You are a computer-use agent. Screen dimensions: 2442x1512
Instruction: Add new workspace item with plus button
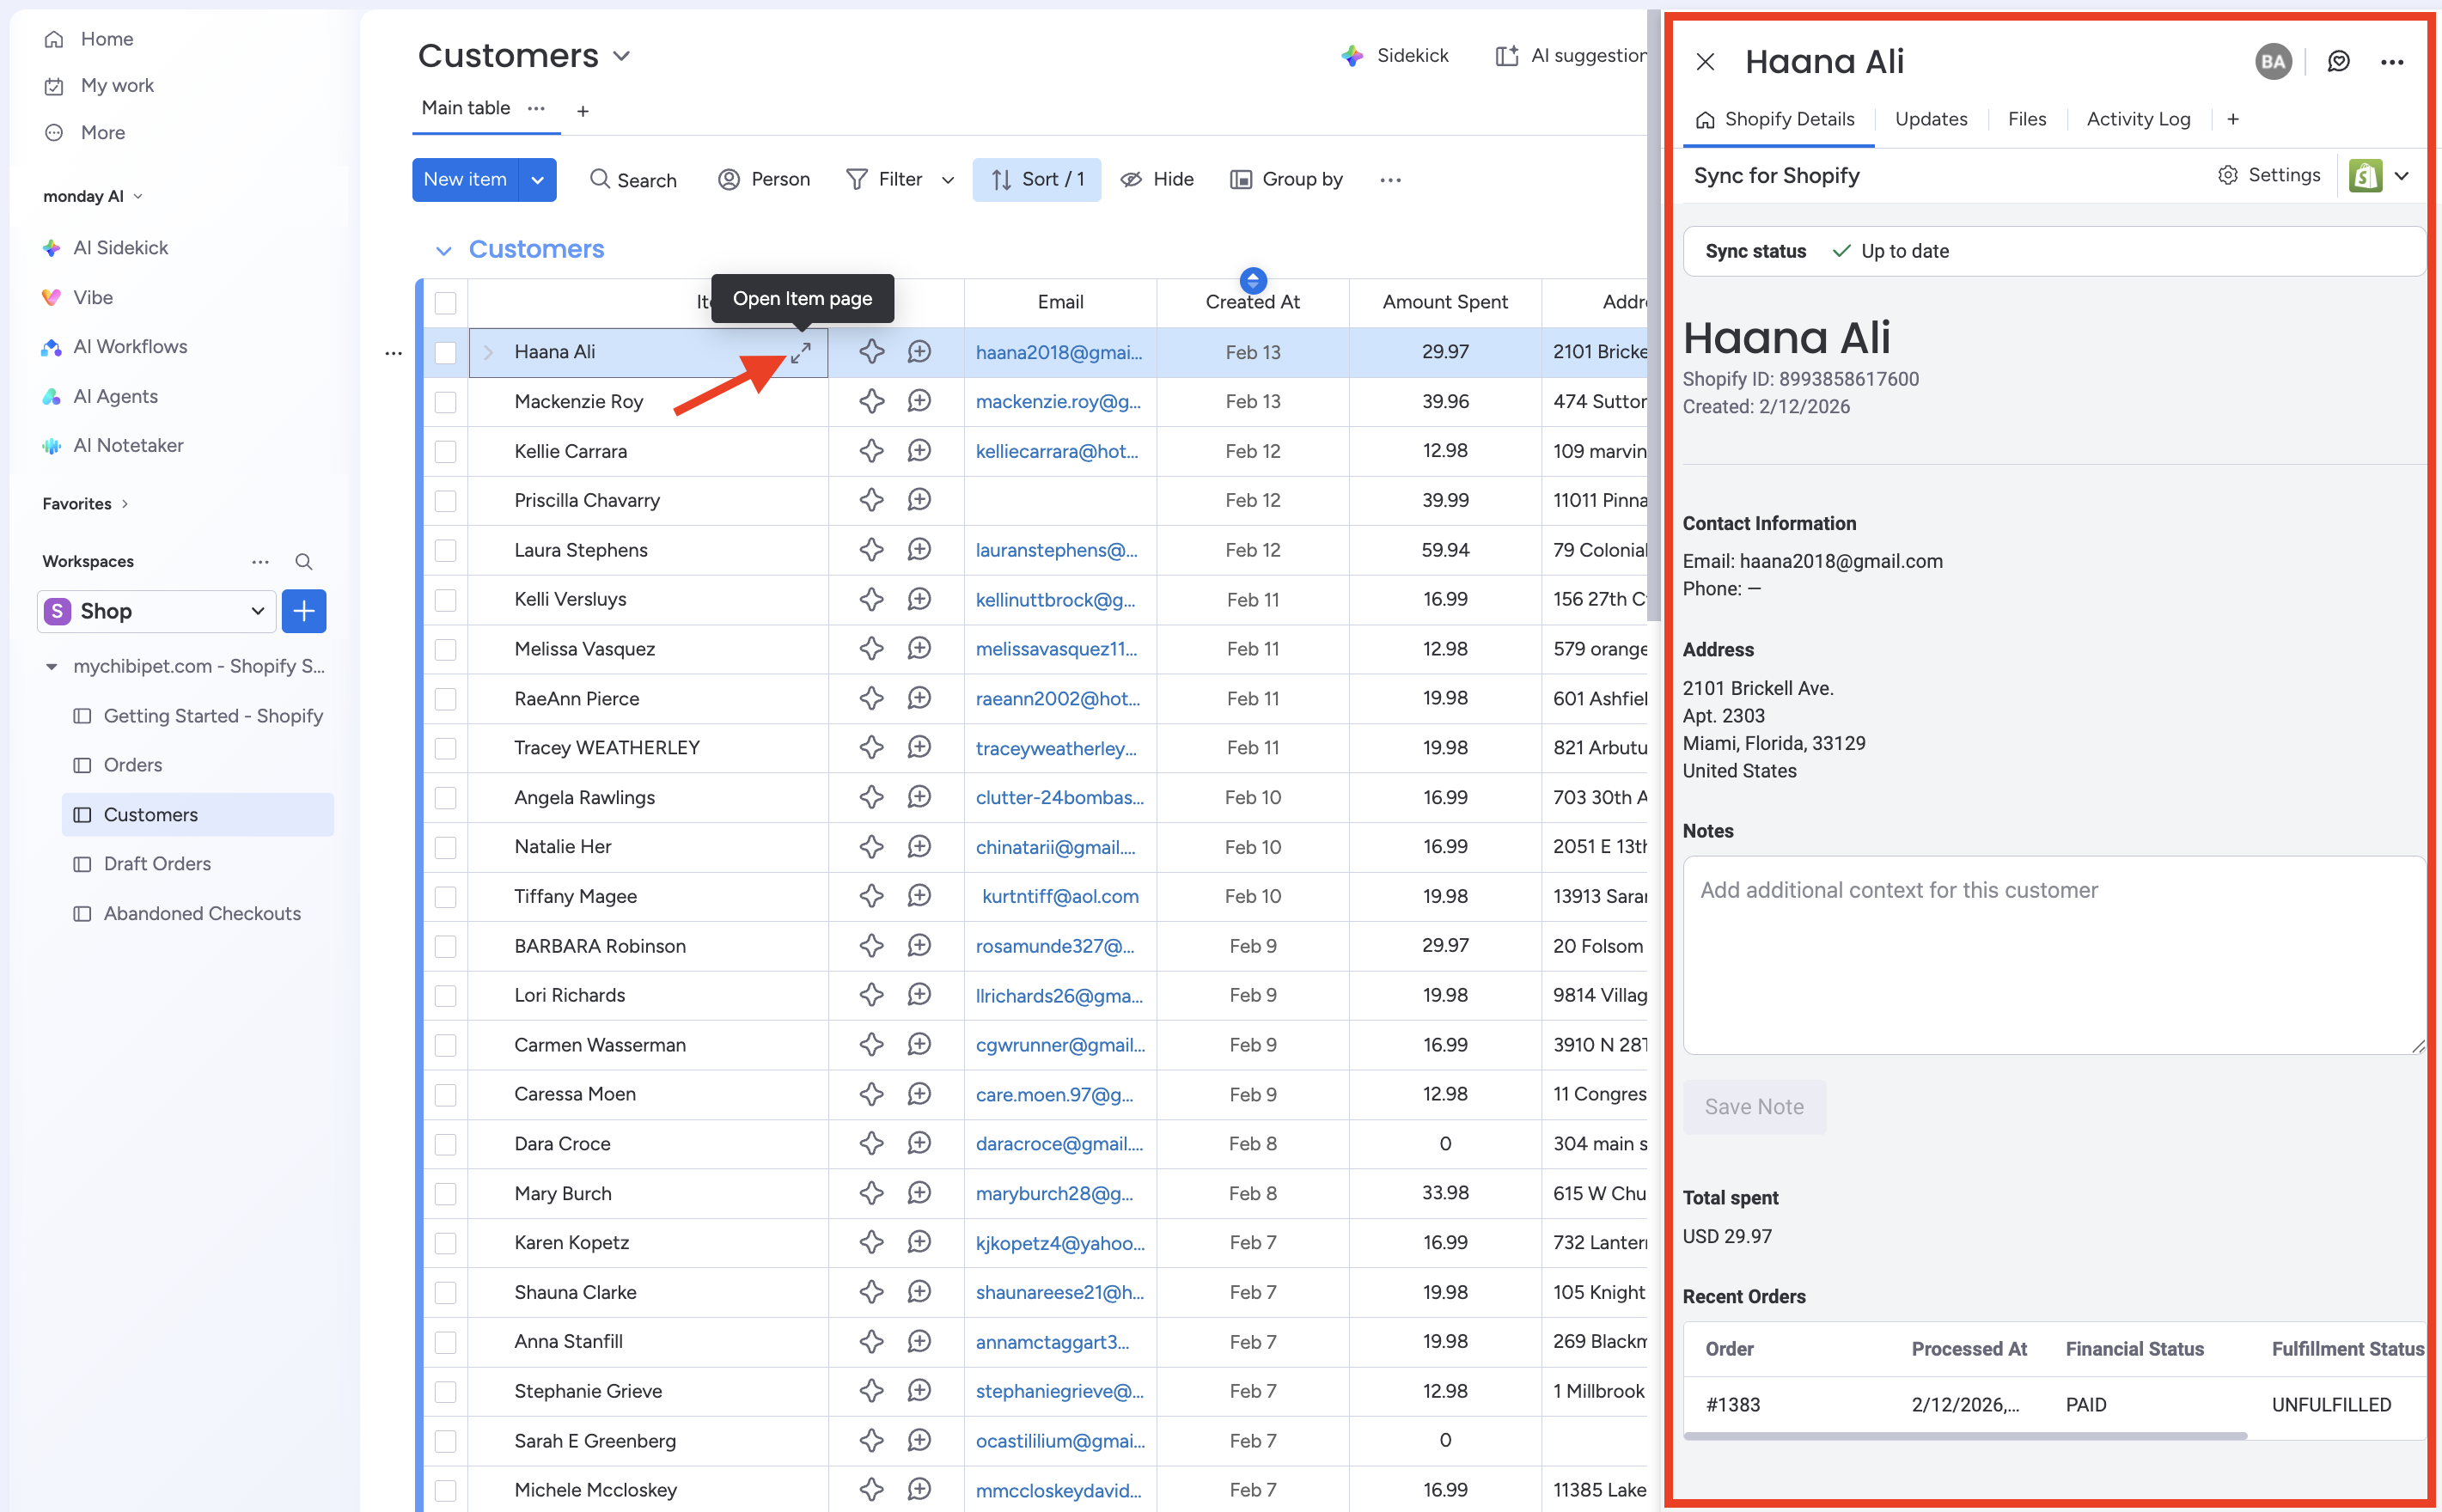[x=304, y=611]
